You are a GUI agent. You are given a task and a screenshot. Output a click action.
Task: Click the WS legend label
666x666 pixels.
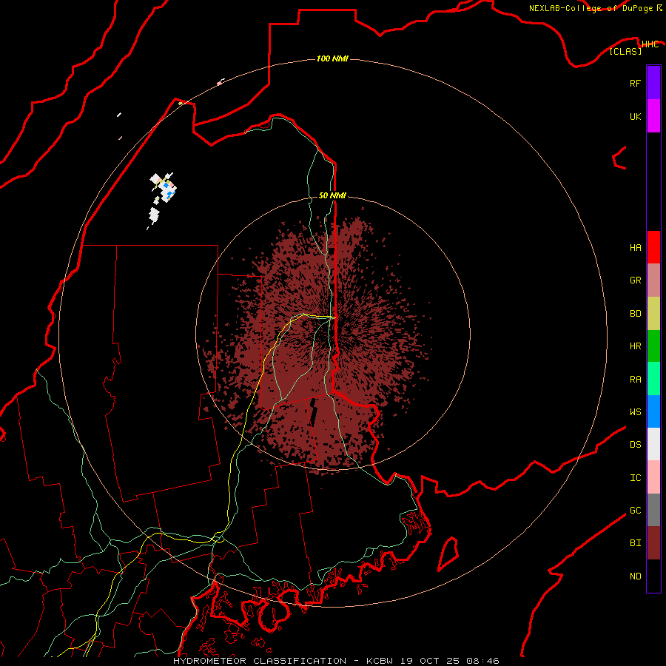click(x=635, y=412)
